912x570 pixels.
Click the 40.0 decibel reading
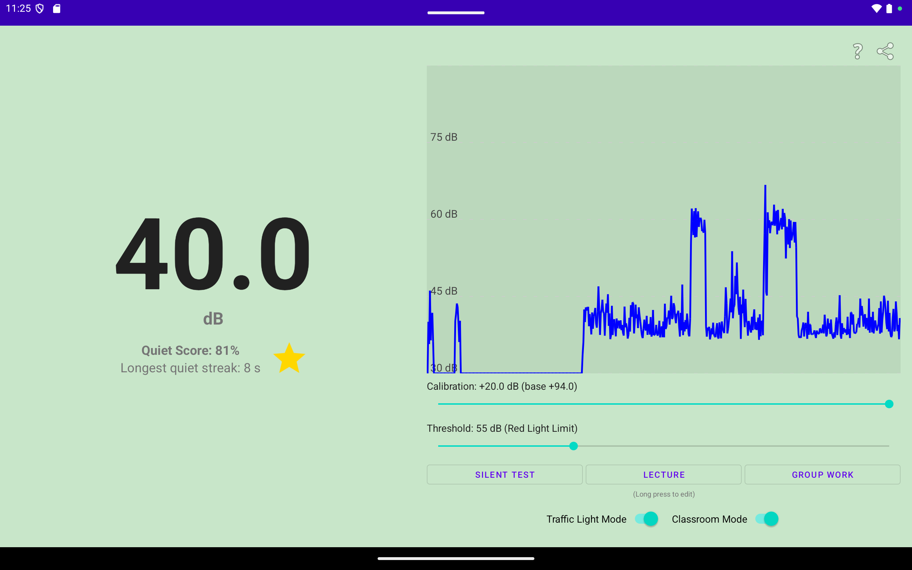pos(213,253)
